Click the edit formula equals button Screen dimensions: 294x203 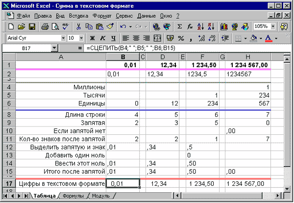80,48
